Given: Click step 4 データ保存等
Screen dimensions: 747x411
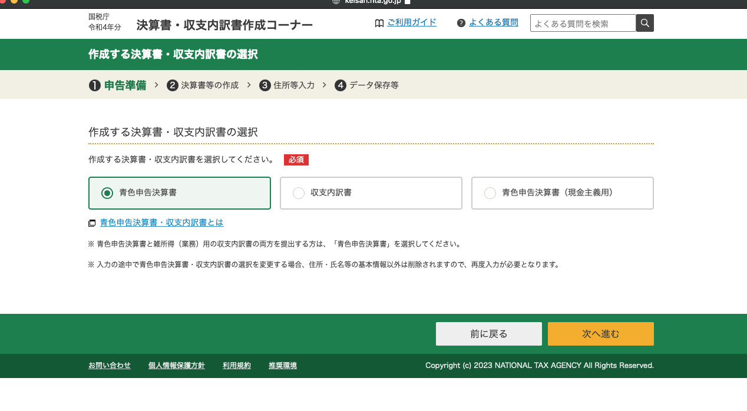Looking at the screenshot, I should tap(366, 85).
